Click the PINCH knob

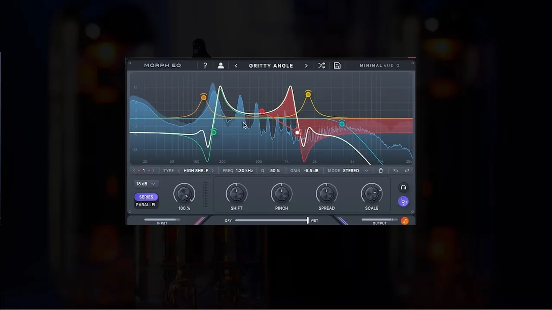282,194
